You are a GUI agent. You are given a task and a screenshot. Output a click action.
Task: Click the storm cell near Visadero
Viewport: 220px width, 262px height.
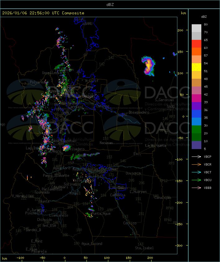[x=66, y=148]
